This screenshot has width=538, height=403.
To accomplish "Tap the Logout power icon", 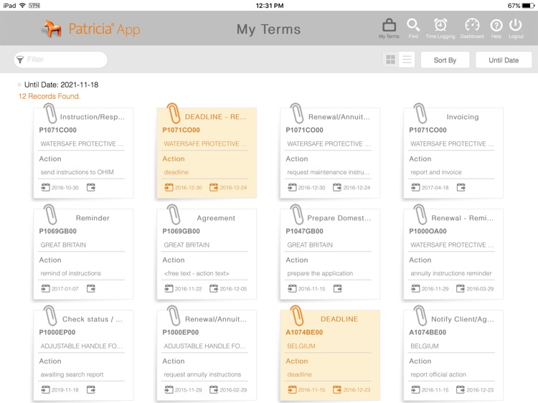I will click(516, 26).
